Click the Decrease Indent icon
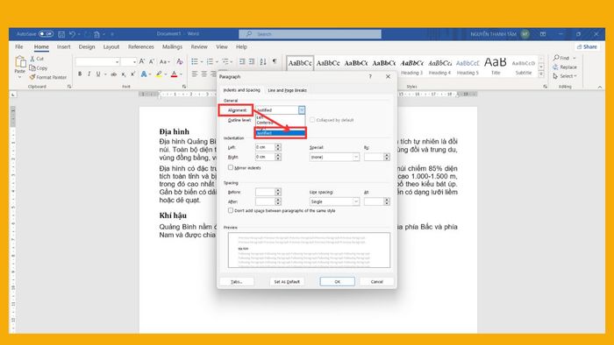Image resolution: width=614 pixels, height=345 pixels. 242,62
